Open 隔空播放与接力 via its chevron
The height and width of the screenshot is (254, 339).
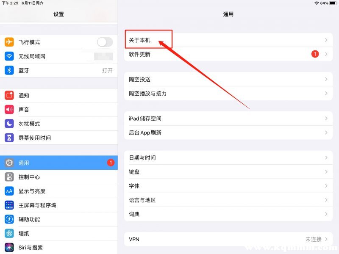[326, 93]
